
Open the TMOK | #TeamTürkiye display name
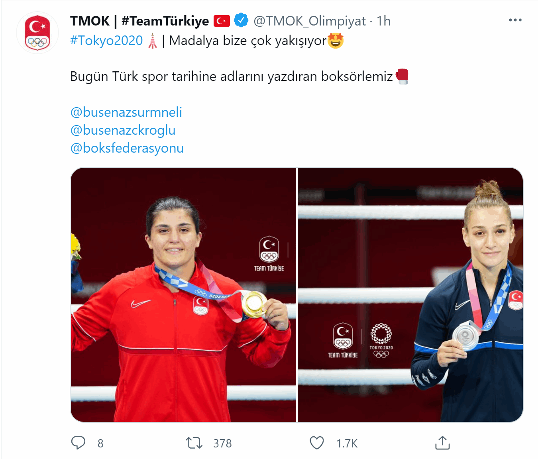coord(139,21)
